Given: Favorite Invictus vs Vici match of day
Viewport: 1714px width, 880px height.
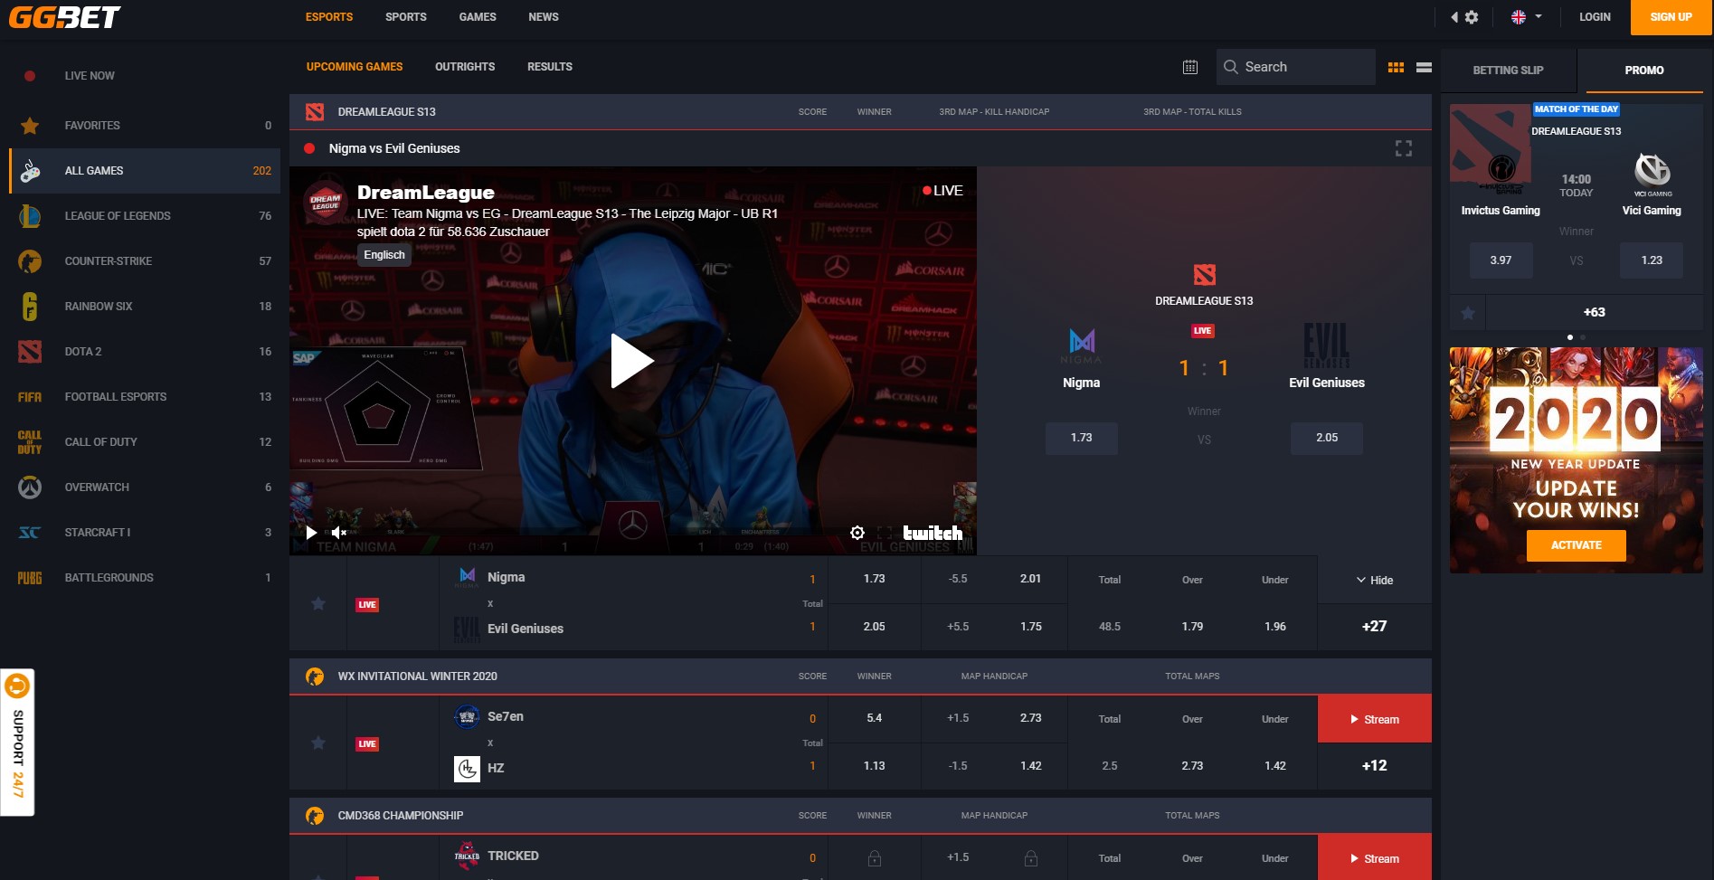Looking at the screenshot, I should [1468, 313].
